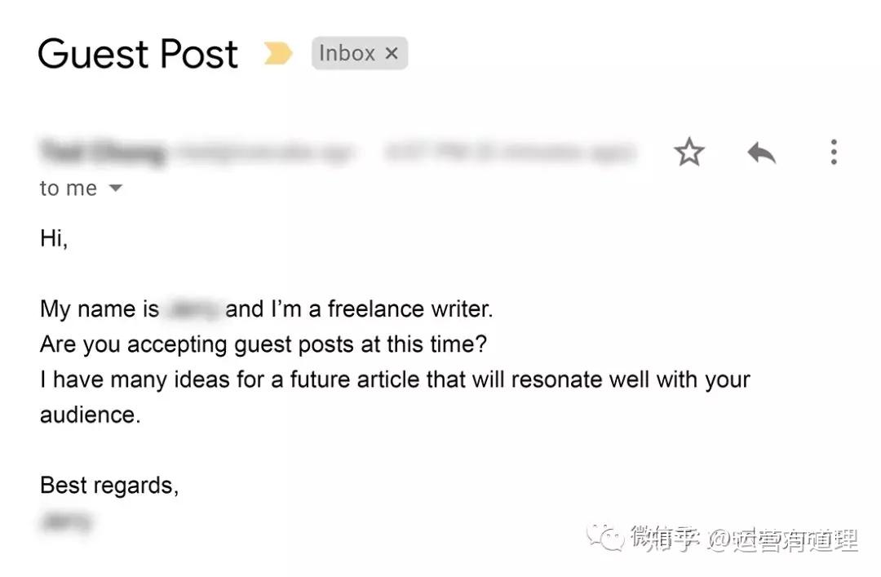Click the "Best regards," closing line
The image size is (881, 577).
(x=109, y=486)
